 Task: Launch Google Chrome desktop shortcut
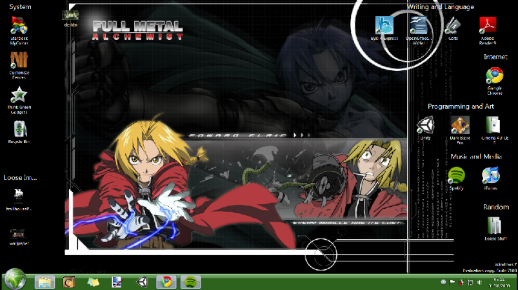[x=495, y=81]
